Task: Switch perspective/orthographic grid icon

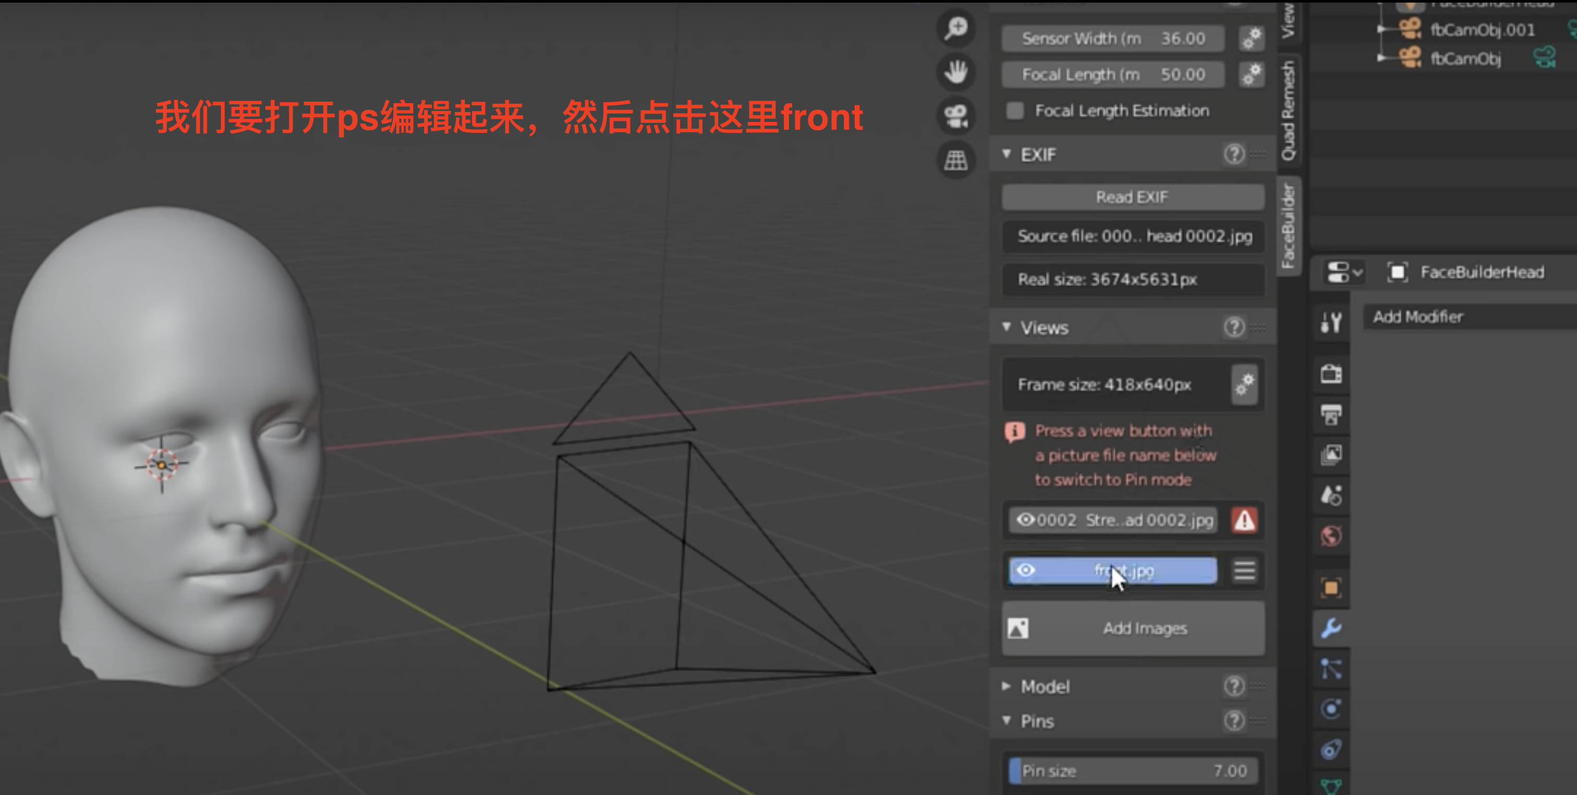Action: 956,160
